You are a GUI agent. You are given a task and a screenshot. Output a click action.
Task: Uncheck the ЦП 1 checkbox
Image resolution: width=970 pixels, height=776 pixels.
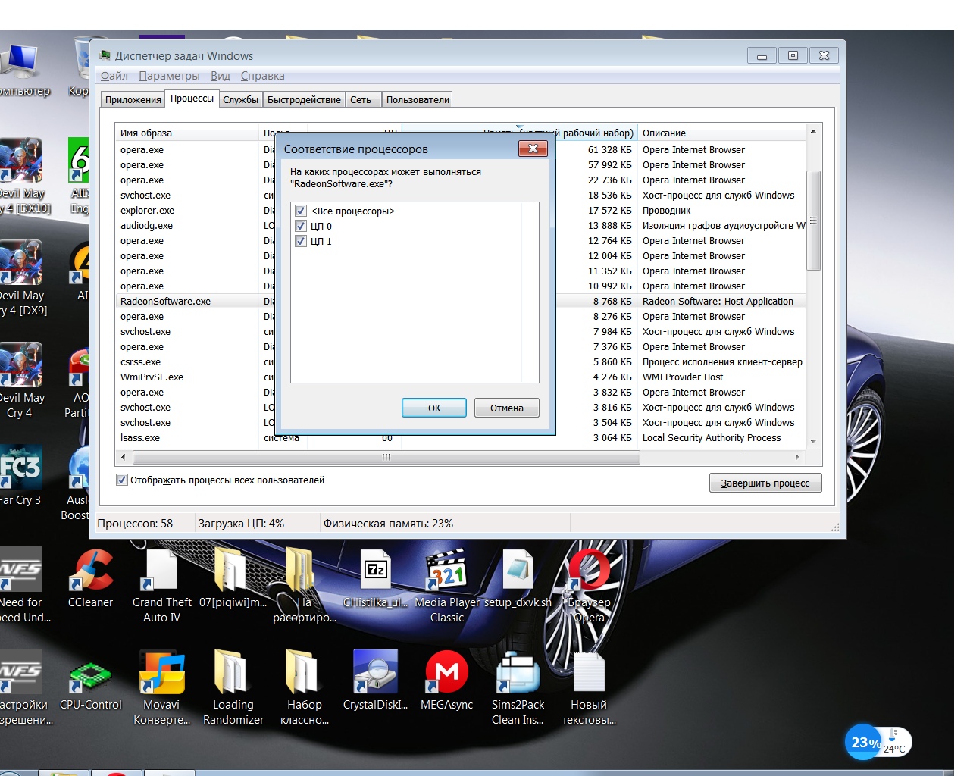coord(301,241)
